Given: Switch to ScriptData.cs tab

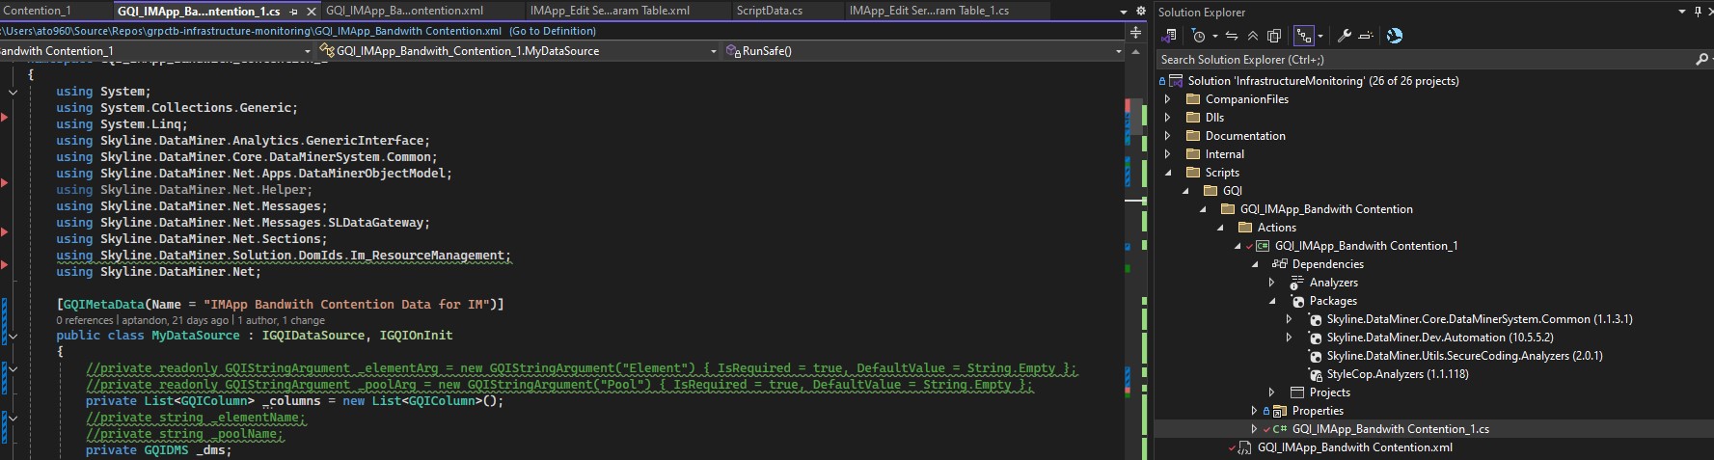Looking at the screenshot, I should (x=769, y=11).
